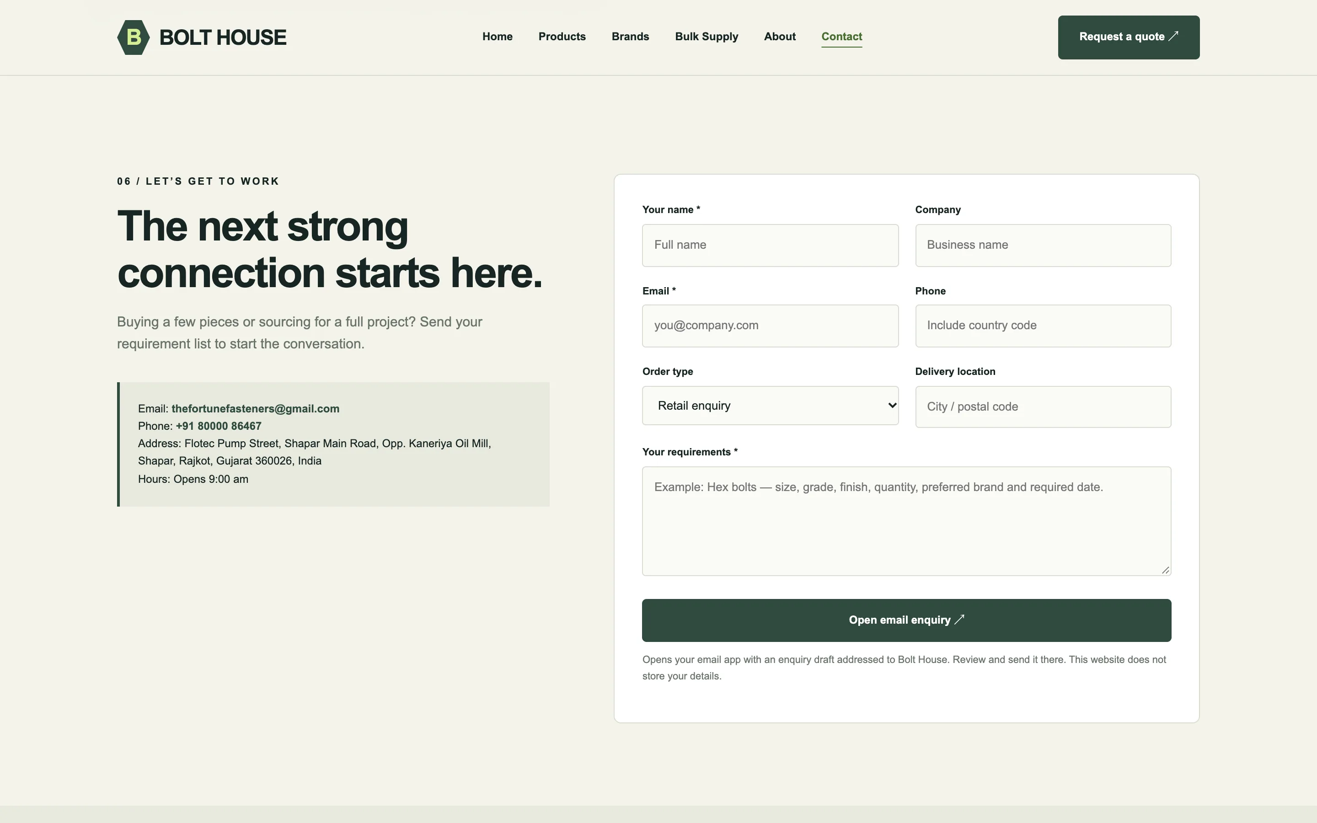Navigate to Bulk Supply page

pos(707,37)
